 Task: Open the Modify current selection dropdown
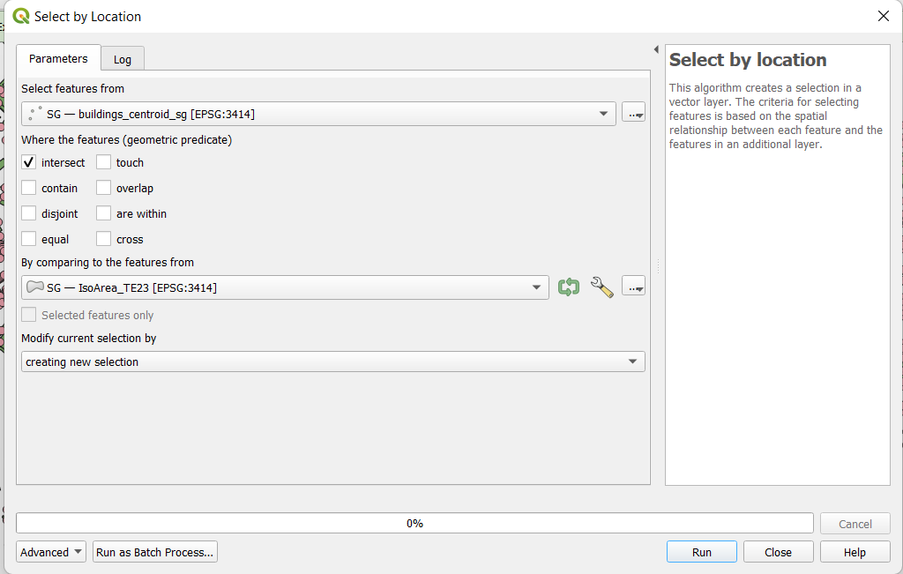pos(332,362)
